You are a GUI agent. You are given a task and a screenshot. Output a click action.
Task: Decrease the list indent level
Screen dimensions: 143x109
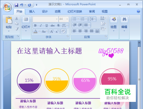click(x=74, y=25)
